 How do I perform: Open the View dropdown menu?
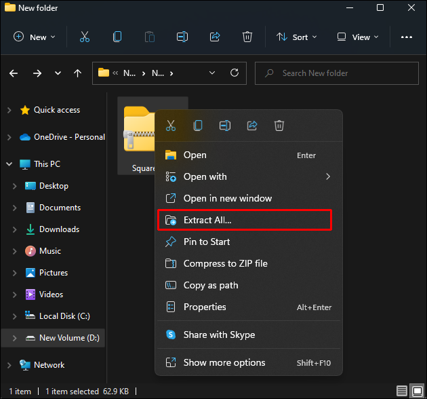pyautogui.click(x=359, y=37)
